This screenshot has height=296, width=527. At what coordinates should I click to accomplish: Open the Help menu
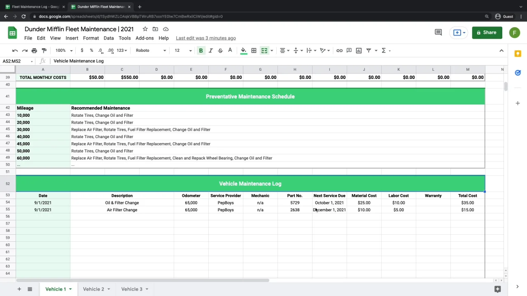[163, 38]
